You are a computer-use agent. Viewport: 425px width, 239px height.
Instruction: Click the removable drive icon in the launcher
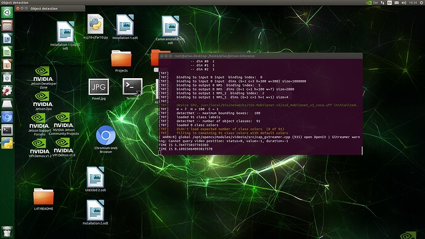coord(7,103)
